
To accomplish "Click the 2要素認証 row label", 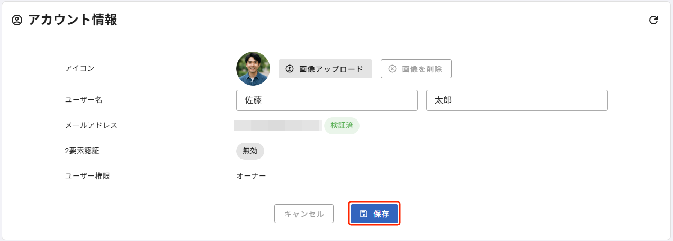I will (x=82, y=151).
